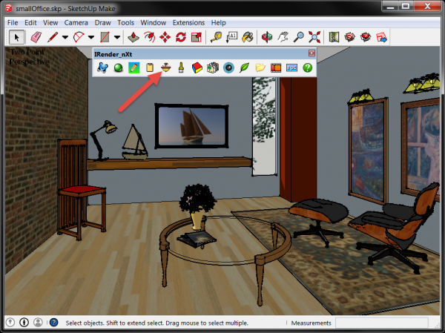Screen dimensions: 445x333
Task: Start rendering with the green ball icon
Action: tap(119, 67)
